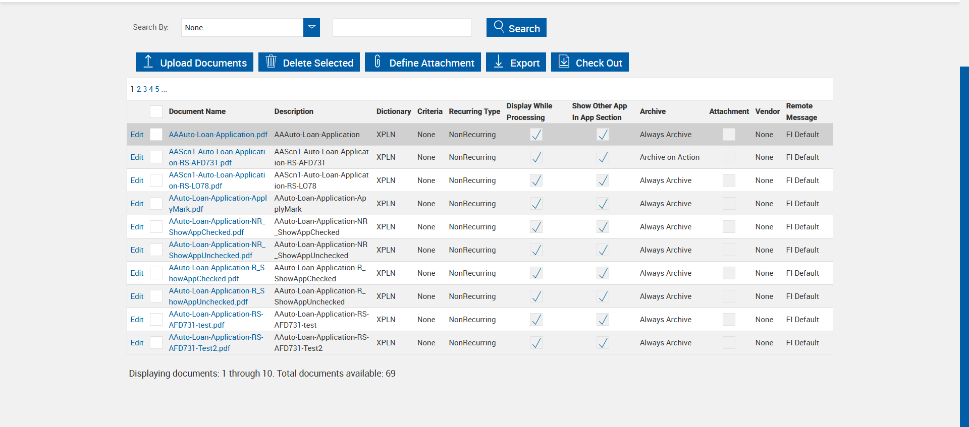Click Edit for AAuto-Loan-Application-RS-AFD731-Test2.pdf
The height and width of the screenshot is (427, 969).
[x=137, y=343]
